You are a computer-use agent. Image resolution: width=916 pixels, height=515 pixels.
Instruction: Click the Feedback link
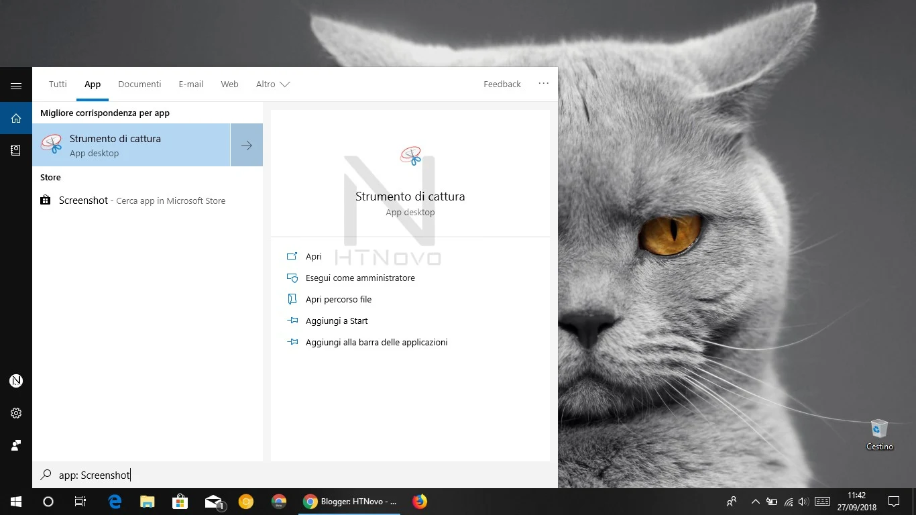point(502,84)
